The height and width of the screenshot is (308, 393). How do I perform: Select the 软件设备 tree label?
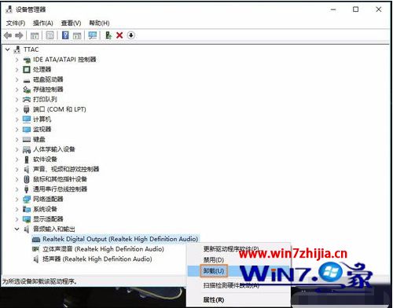pyautogui.click(x=45, y=159)
